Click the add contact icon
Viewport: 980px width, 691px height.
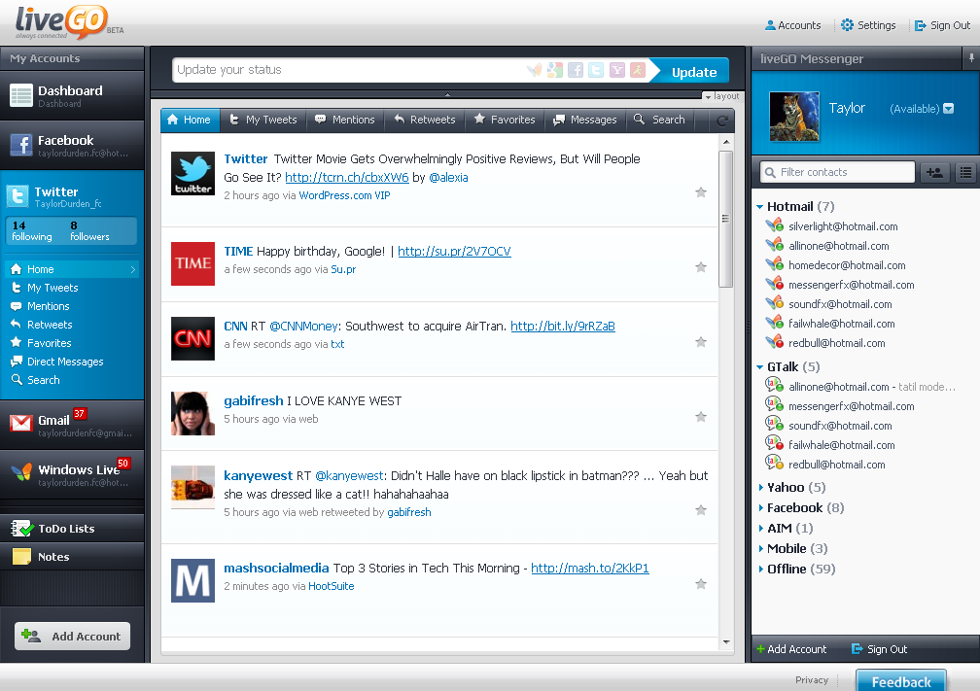(935, 172)
